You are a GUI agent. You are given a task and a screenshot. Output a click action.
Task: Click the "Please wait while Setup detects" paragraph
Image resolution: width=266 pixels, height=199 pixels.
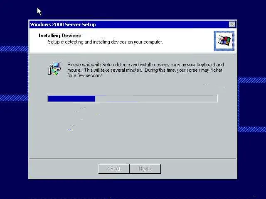[x=145, y=70]
